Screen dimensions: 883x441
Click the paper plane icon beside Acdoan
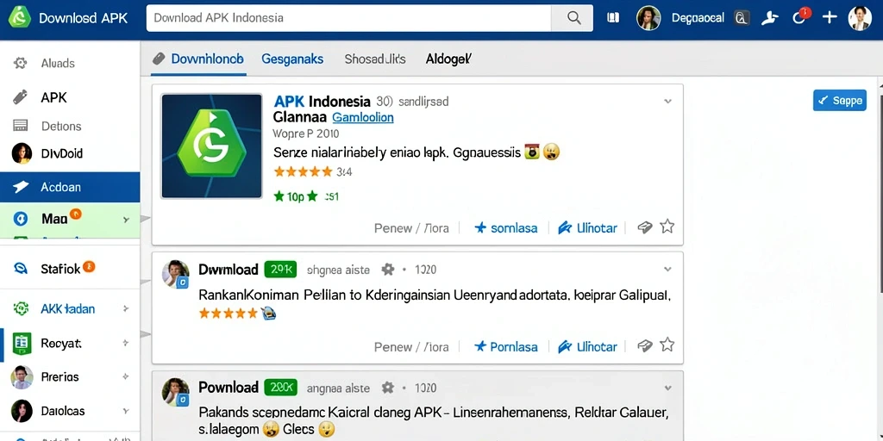pos(21,187)
